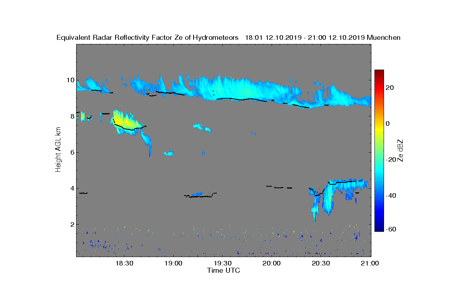Click the 4 km height tick label
459x306 pixels.
tap(72, 188)
